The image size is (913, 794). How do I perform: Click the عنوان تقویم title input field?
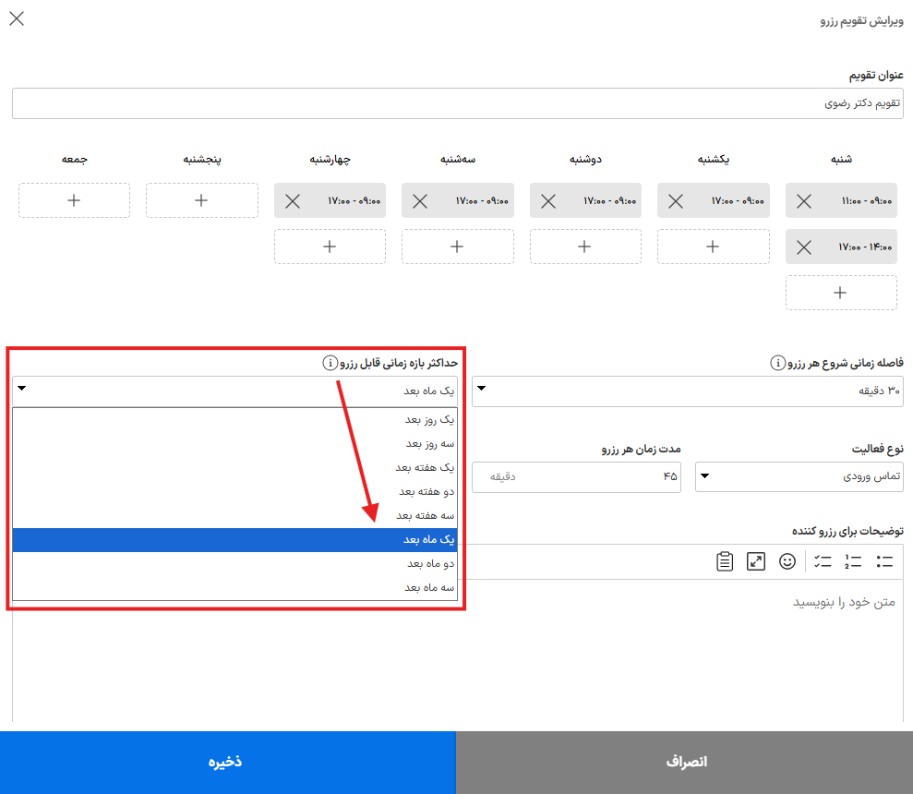point(458,103)
